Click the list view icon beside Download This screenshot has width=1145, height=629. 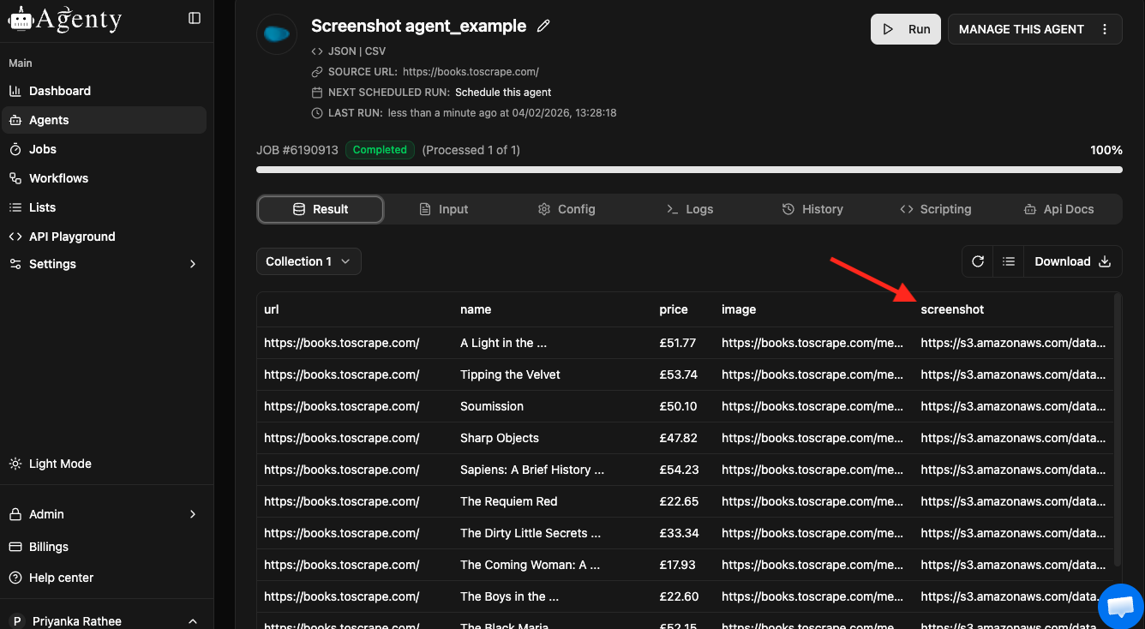[1009, 261]
